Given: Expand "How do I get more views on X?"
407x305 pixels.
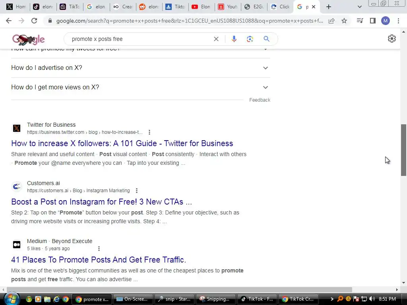Looking at the screenshot, I should pyautogui.click(x=141, y=87).
